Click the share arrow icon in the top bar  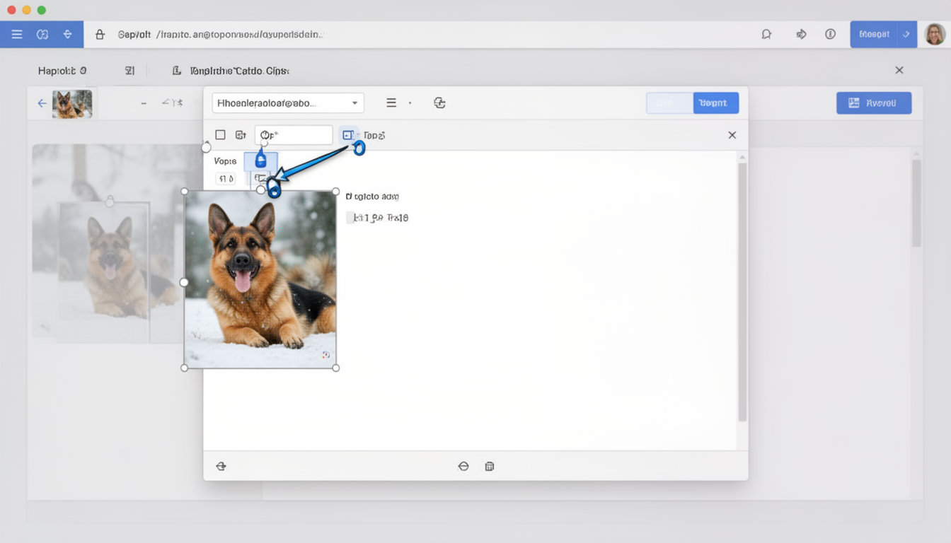[801, 34]
